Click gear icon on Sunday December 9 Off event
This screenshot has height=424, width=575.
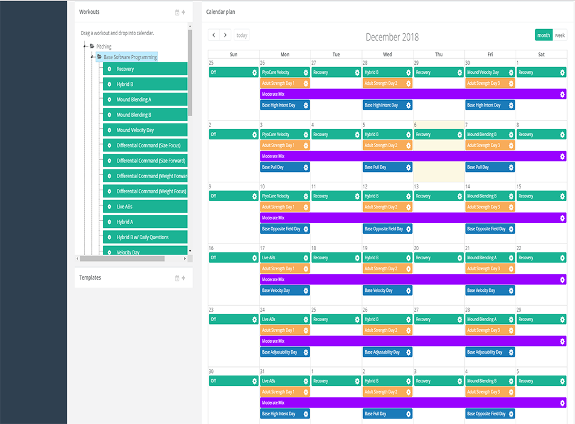255,196
